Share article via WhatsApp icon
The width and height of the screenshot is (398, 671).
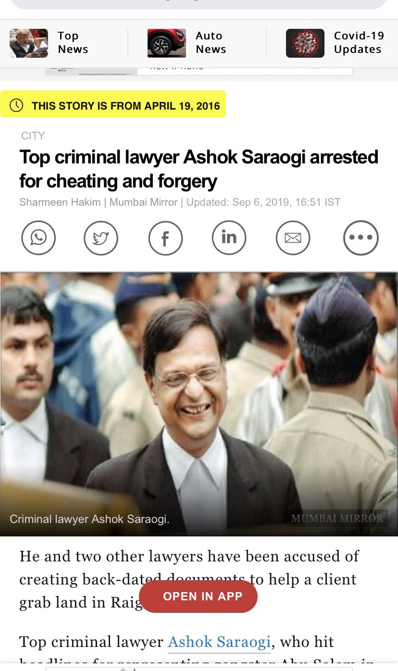(38, 237)
